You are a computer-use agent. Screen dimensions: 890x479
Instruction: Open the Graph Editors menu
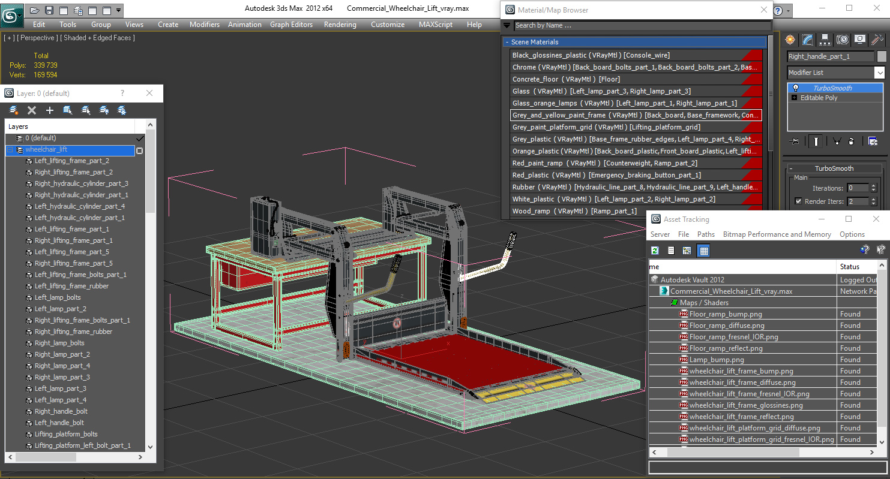tap(291, 25)
